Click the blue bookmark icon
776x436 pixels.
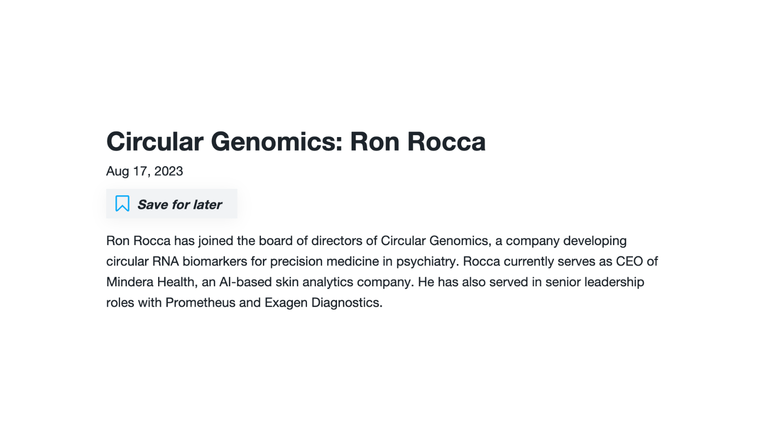click(122, 203)
